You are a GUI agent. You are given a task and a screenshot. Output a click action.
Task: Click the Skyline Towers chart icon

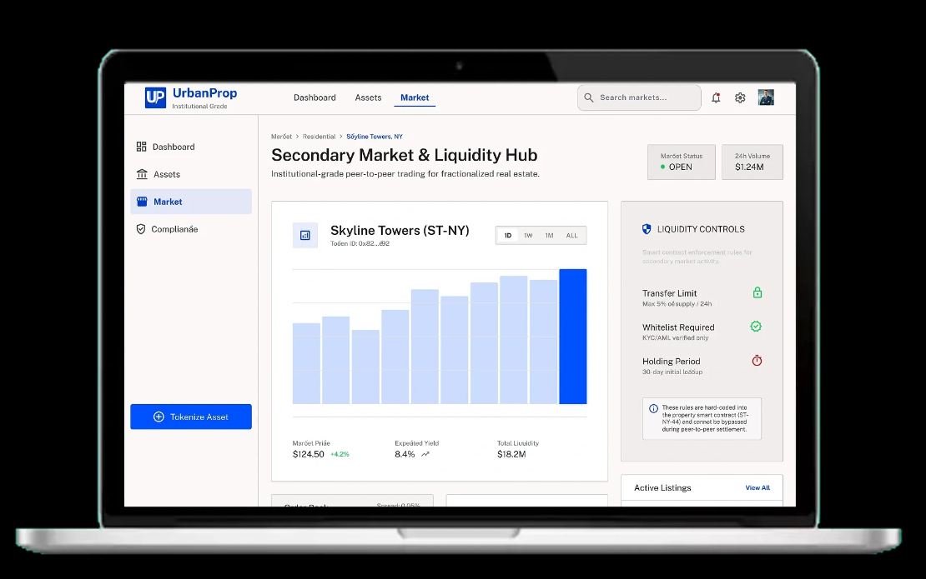coord(305,235)
